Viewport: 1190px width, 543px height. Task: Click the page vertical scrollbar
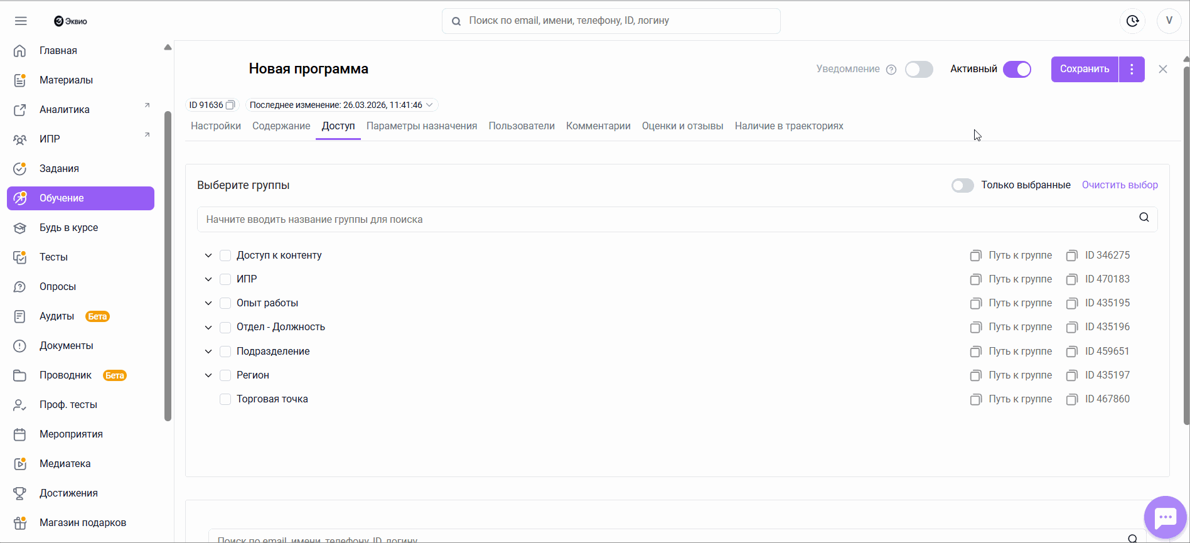(1186, 245)
